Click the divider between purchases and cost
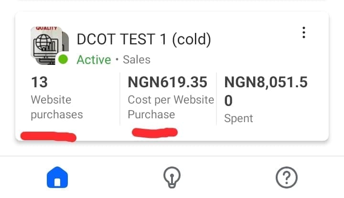344x198 pixels. click(x=120, y=99)
